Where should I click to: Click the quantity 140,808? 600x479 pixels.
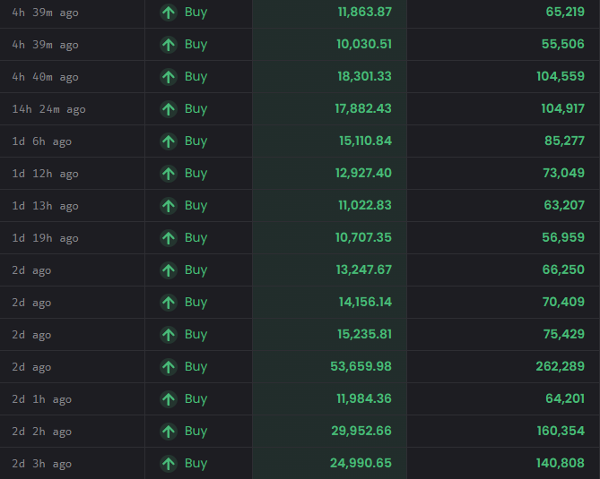tap(561, 463)
